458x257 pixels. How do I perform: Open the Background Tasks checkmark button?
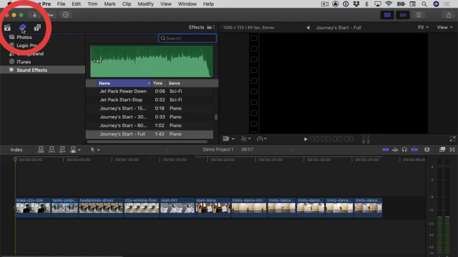click(65, 15)
